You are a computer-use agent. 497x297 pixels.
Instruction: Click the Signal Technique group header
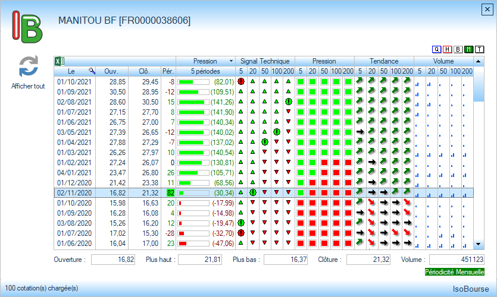click(x=265, y=61)
